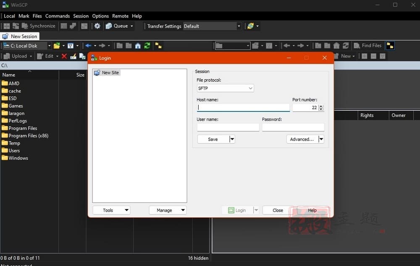Click the local panel Filter icon
This screenshot has width=420, height=266.
coord(71,46)
